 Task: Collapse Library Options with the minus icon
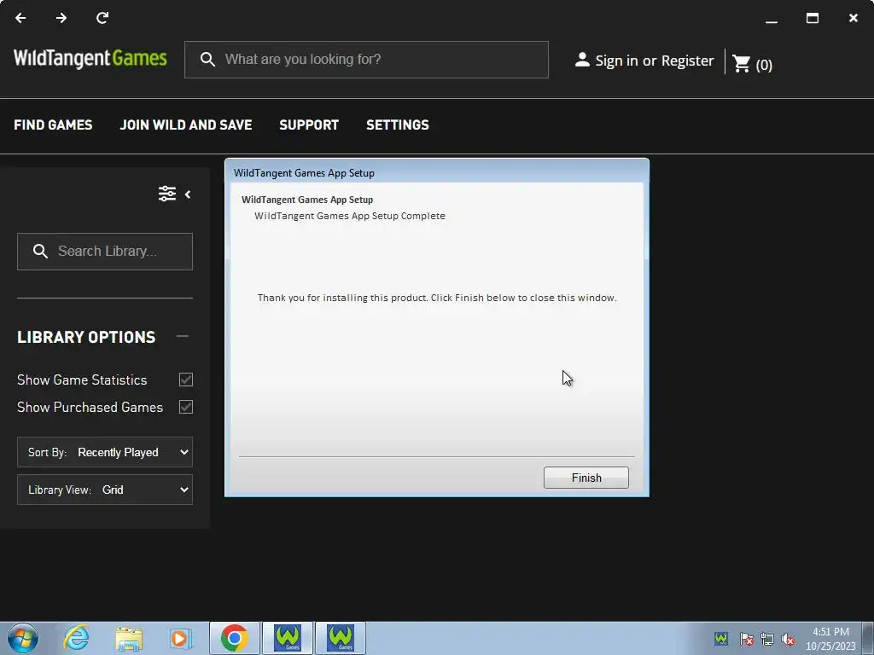[x=183, y=336]
